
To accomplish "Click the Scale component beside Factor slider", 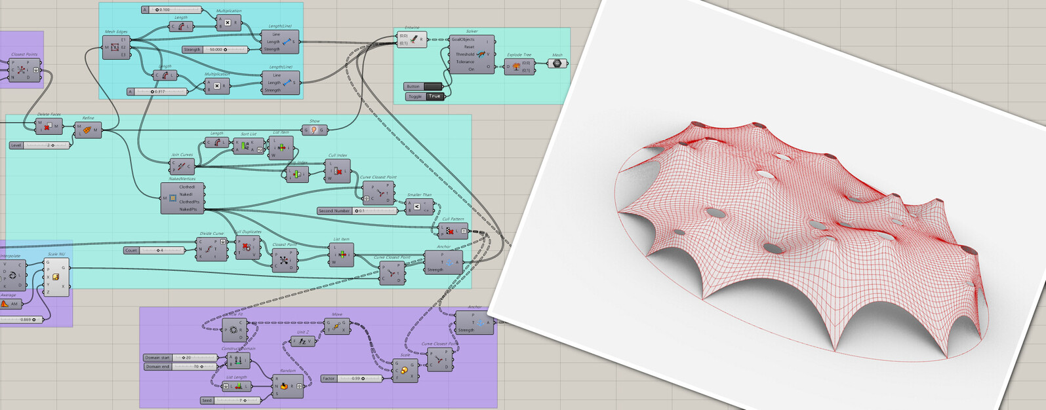I will (x=405, y=371).
